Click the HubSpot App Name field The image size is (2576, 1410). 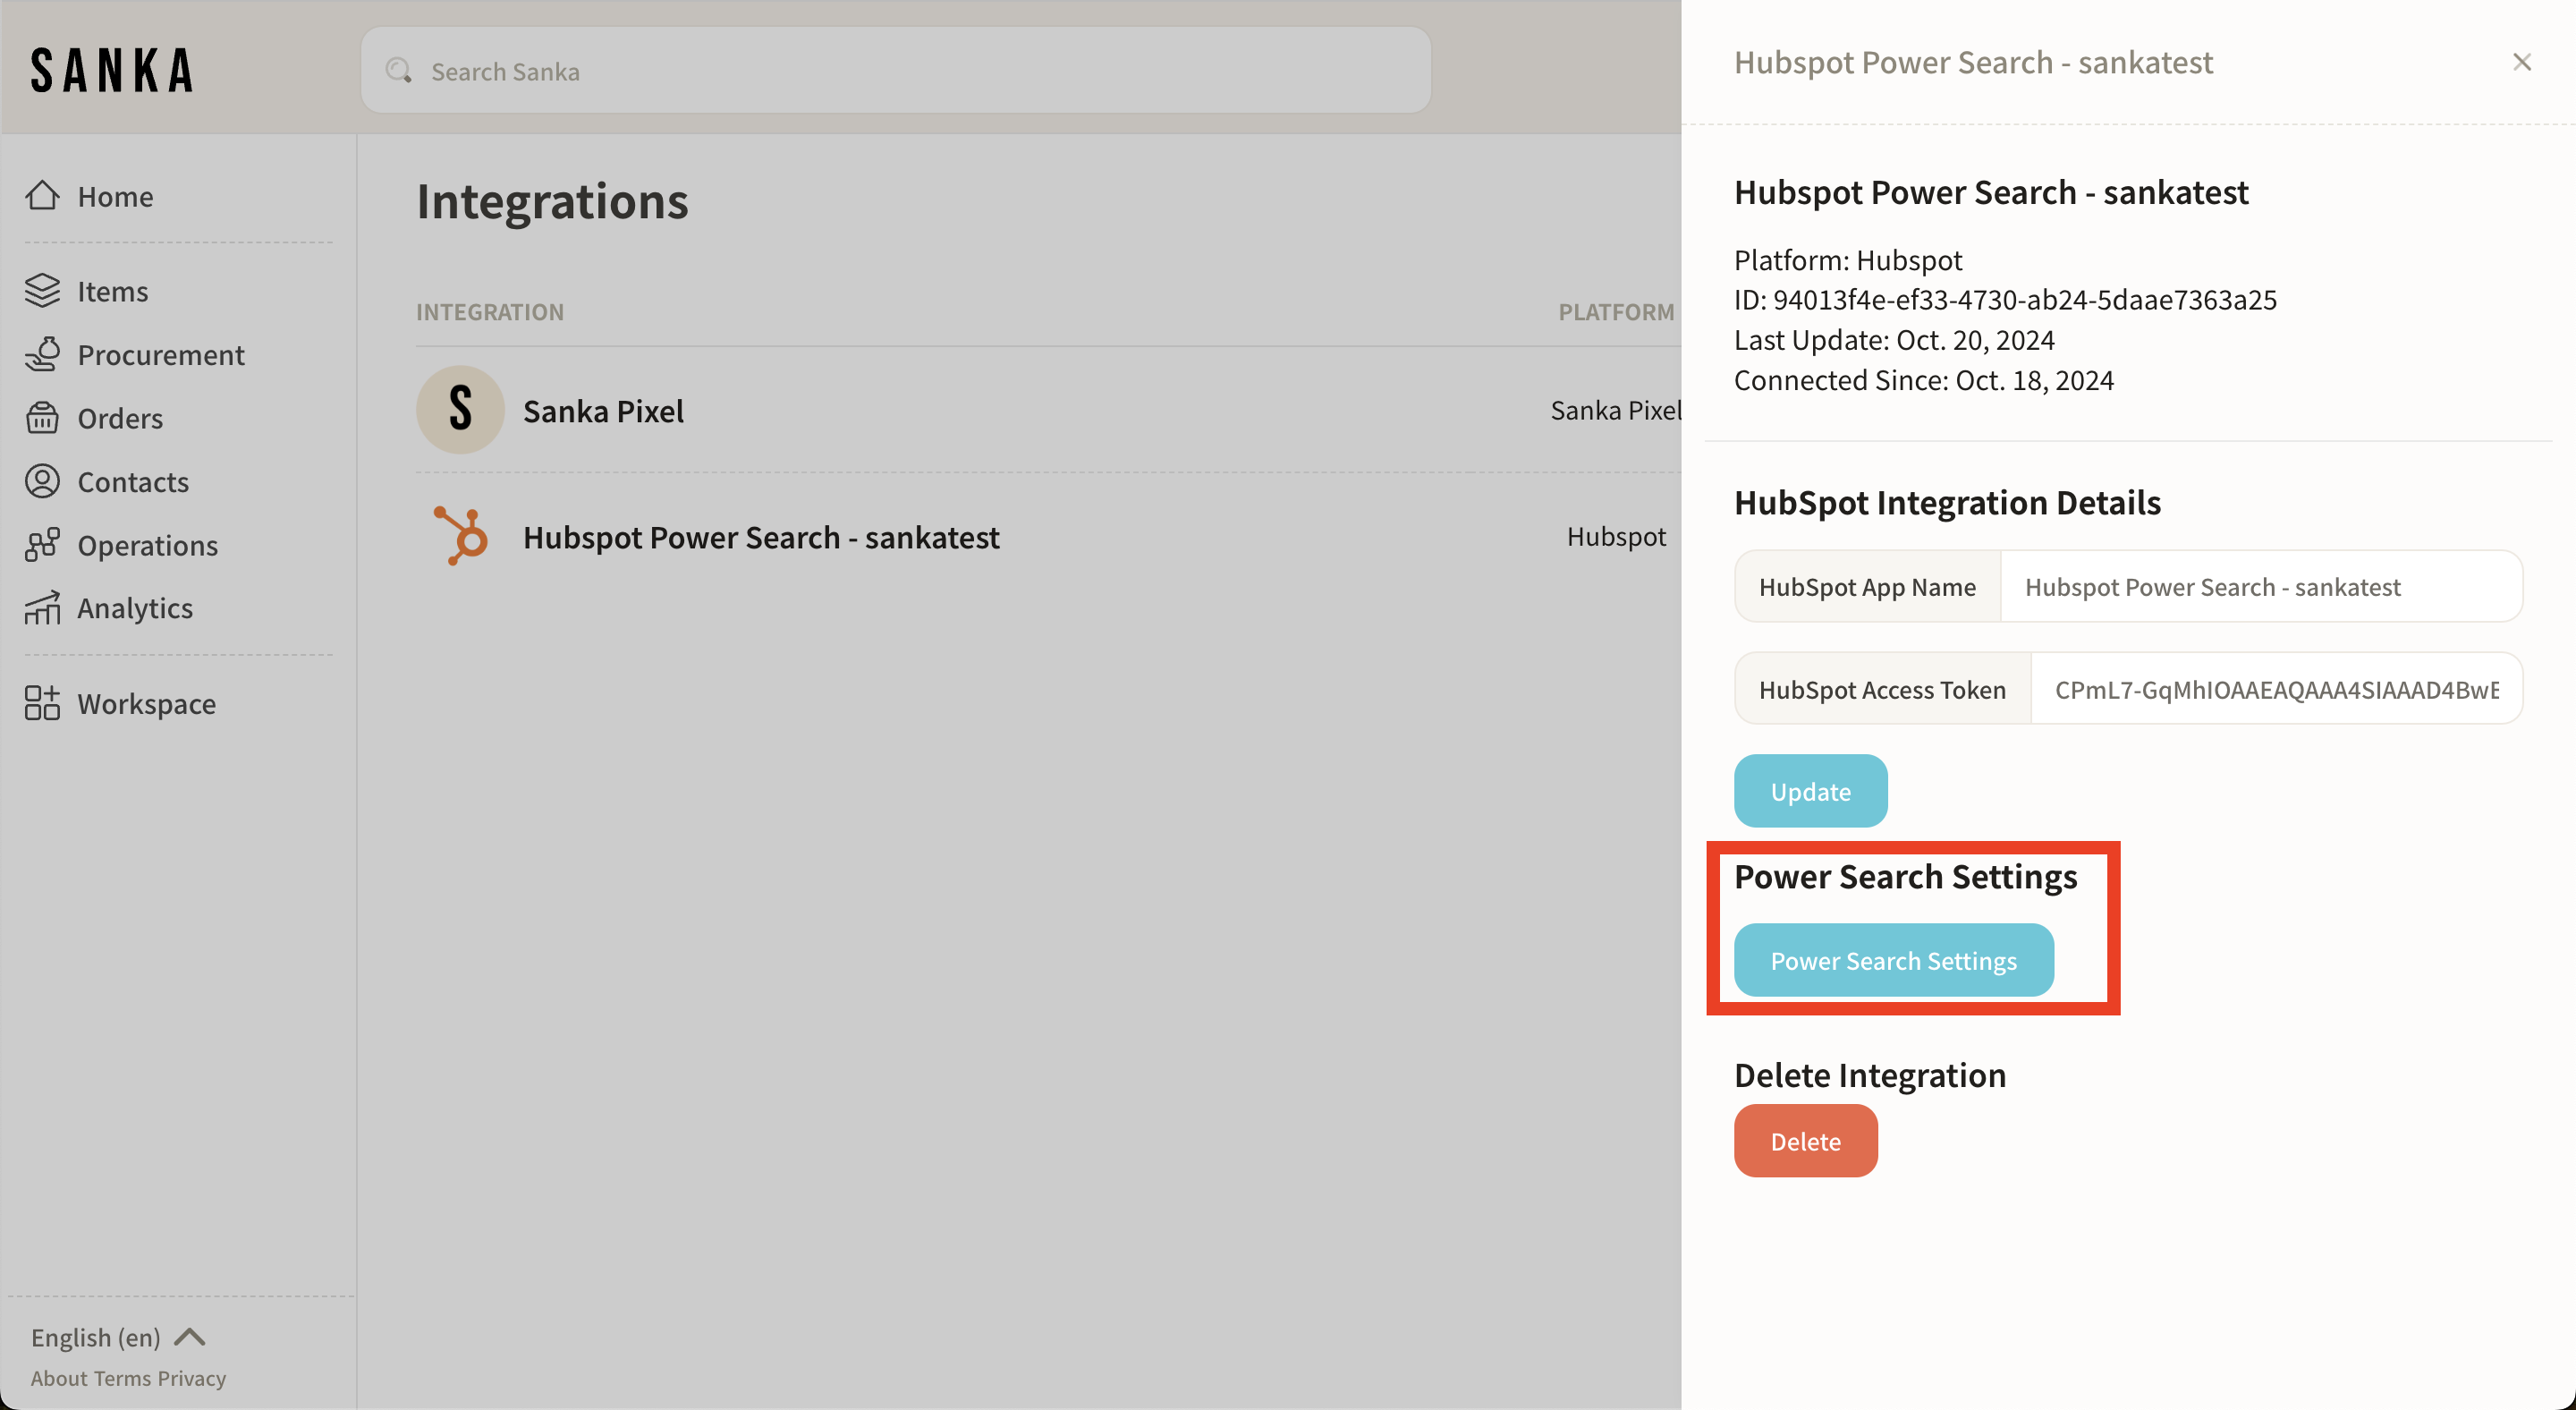pos(2260,587)
